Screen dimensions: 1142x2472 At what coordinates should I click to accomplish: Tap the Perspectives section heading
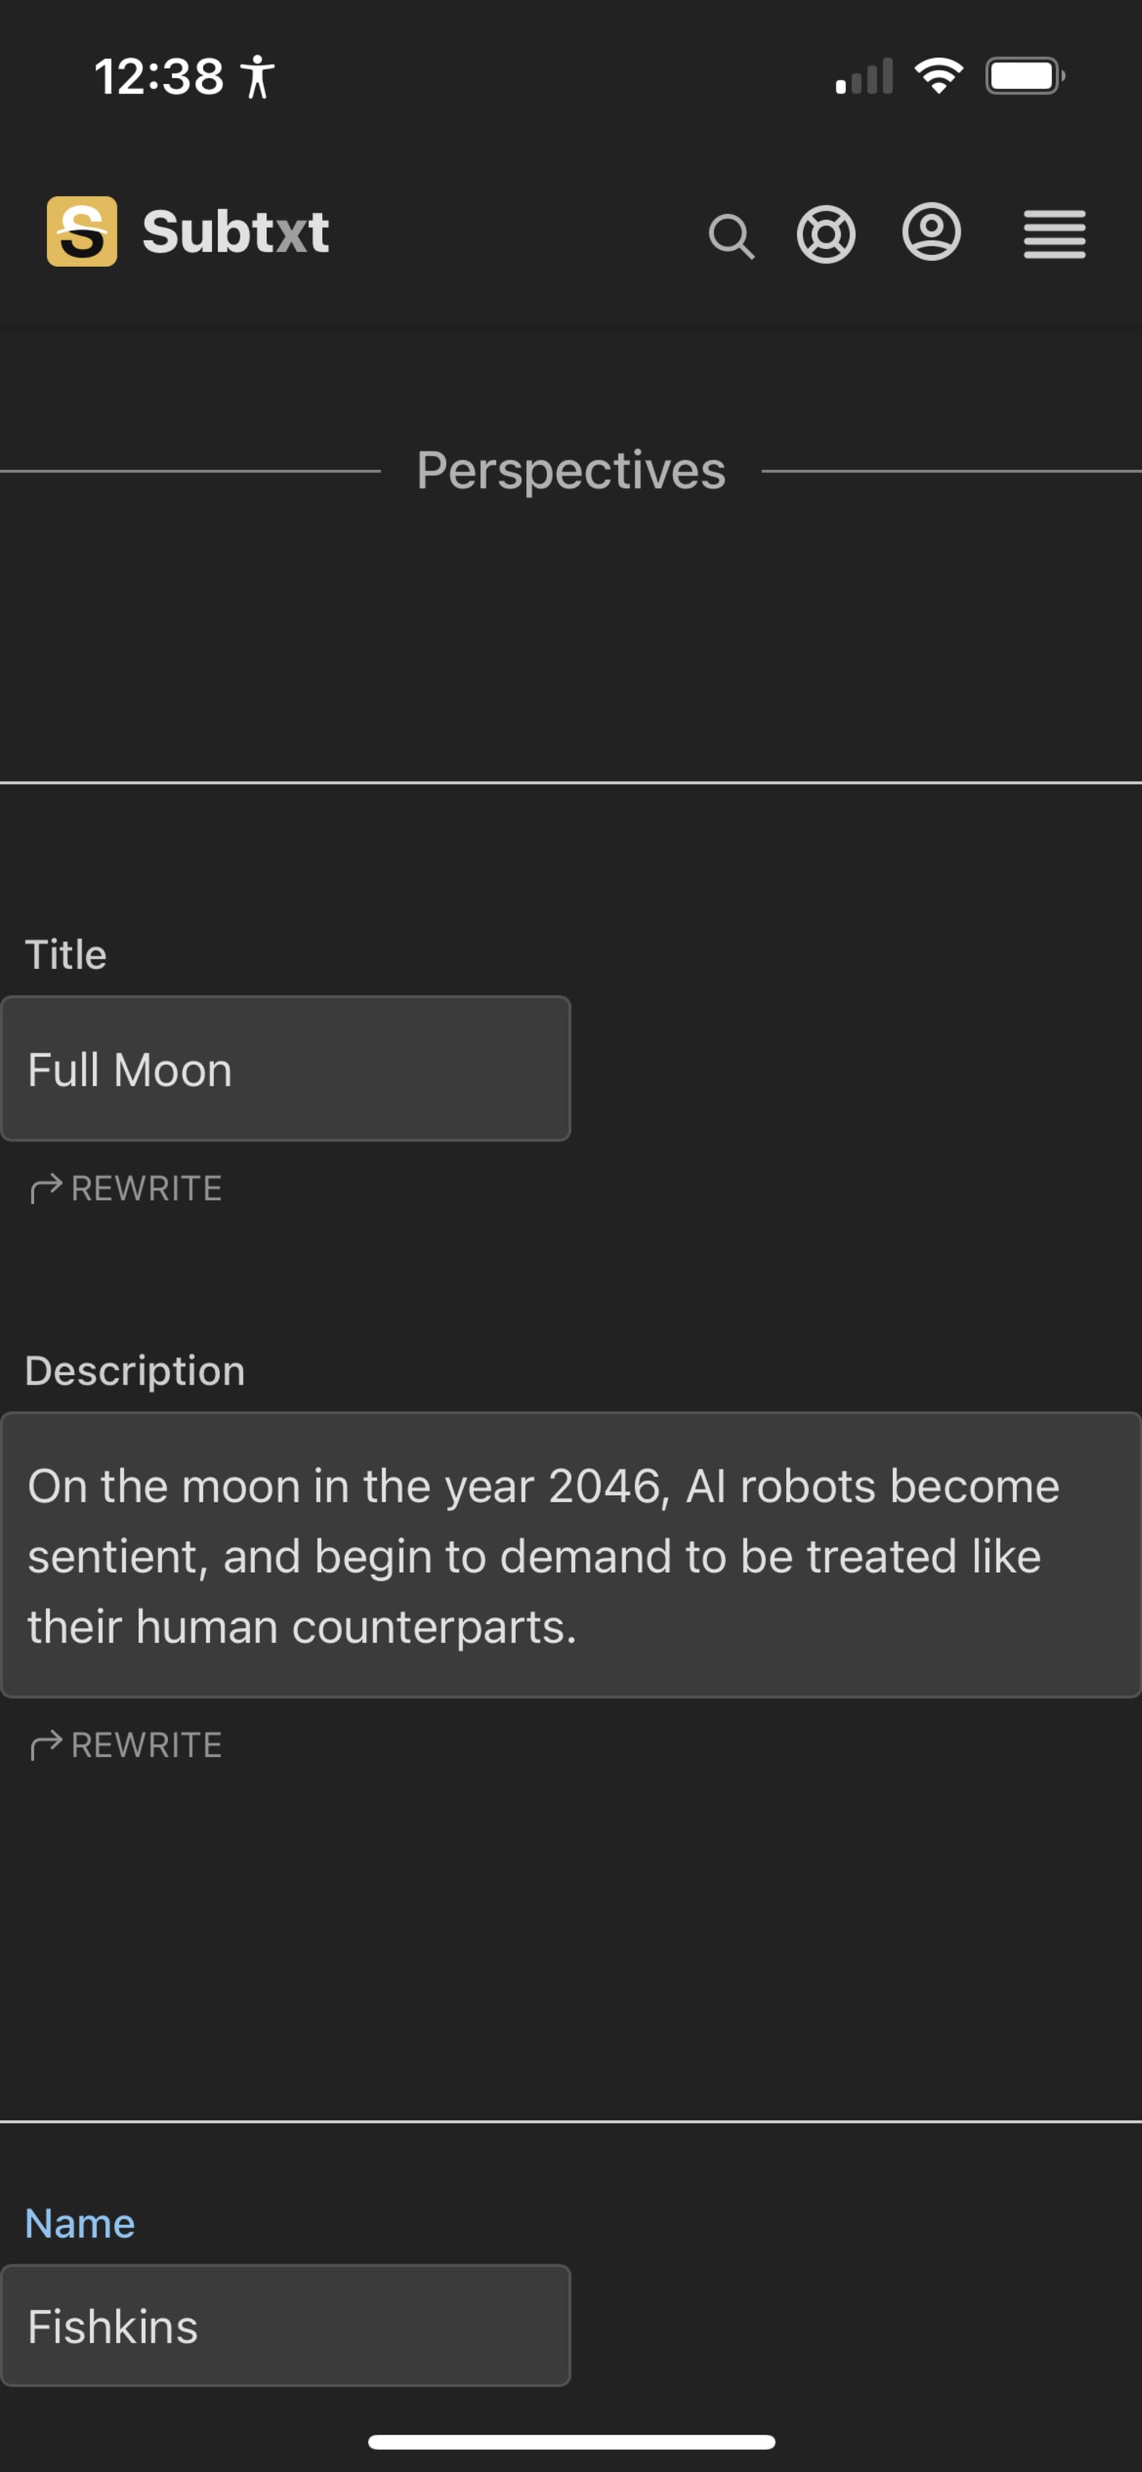[571, 470]
